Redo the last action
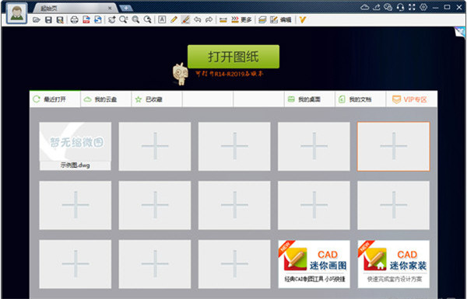 209,20
